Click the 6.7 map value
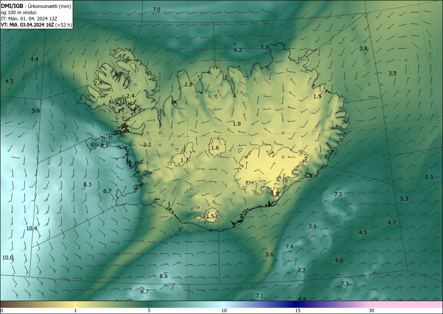This screenshot has width=443, height=314. pyautogui.click(x=107, y=191)
